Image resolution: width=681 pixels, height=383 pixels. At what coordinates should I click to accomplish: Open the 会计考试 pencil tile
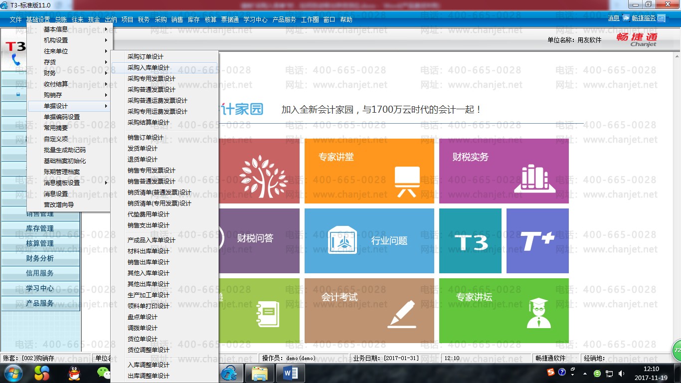369,310
